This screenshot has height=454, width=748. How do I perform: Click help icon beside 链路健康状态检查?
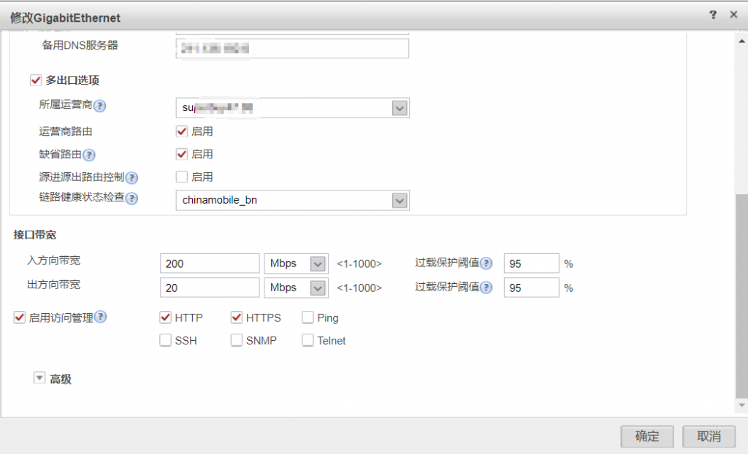coord(132,199)
